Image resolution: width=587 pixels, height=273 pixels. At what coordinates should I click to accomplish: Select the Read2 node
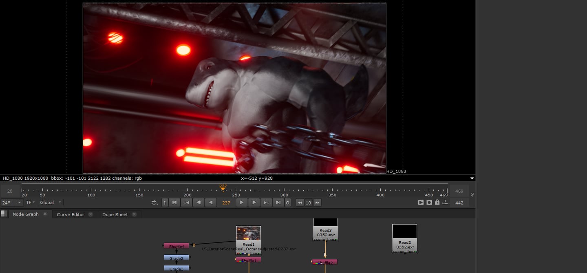pyautogui.click(x=404, y=239)
